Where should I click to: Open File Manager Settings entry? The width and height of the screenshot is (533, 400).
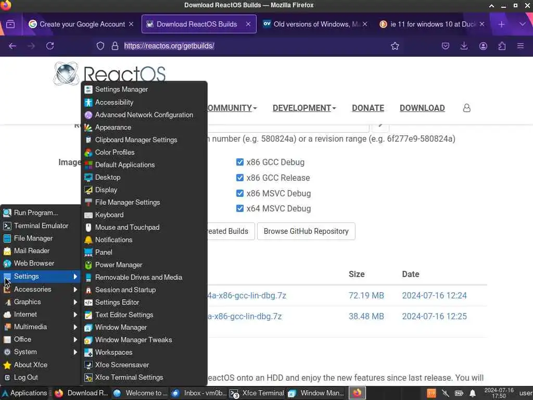point(144,203)
